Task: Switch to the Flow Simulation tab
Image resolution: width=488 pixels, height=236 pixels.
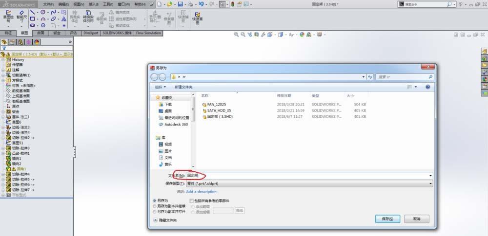Action: 148,33
